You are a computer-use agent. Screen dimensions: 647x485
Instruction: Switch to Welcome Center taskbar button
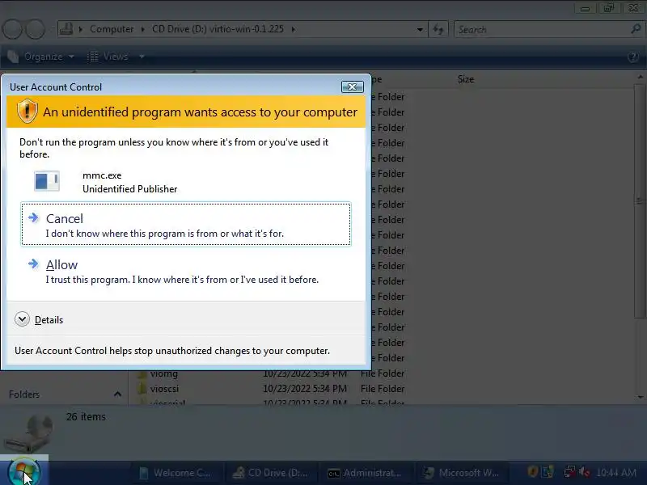point(176,473)
